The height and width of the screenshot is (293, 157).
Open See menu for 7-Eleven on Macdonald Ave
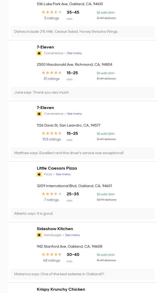[74, 53]
